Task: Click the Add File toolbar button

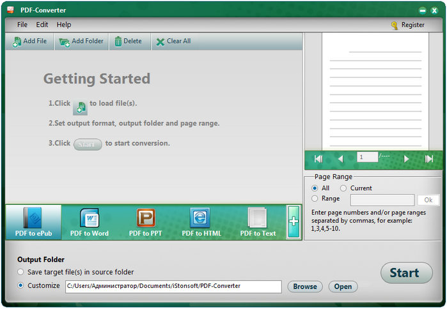Action: pyautogui.click(x=29, y=41)
